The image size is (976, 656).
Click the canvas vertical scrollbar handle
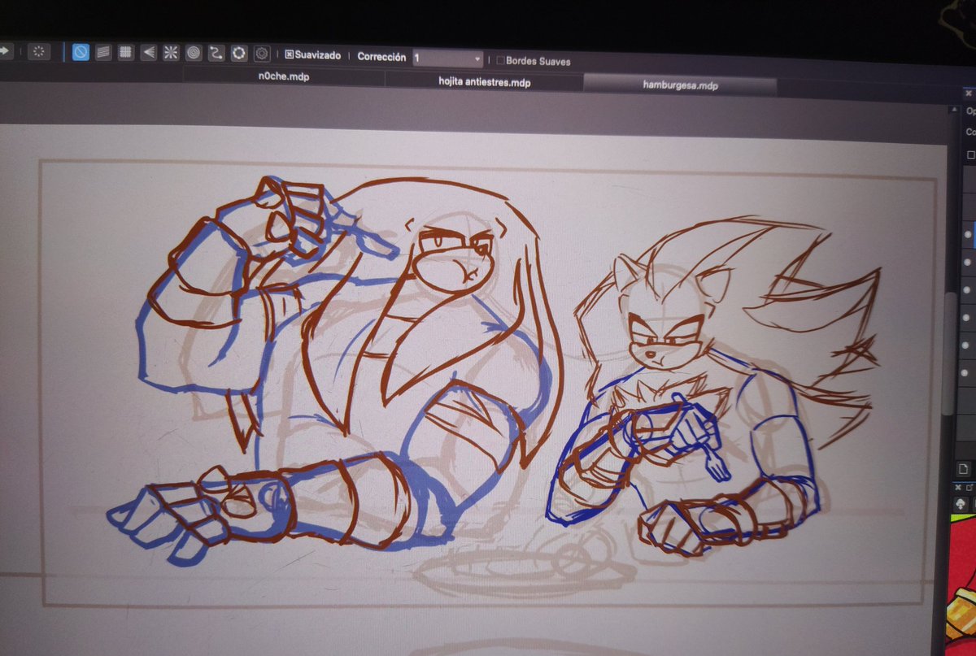[948, 354]
